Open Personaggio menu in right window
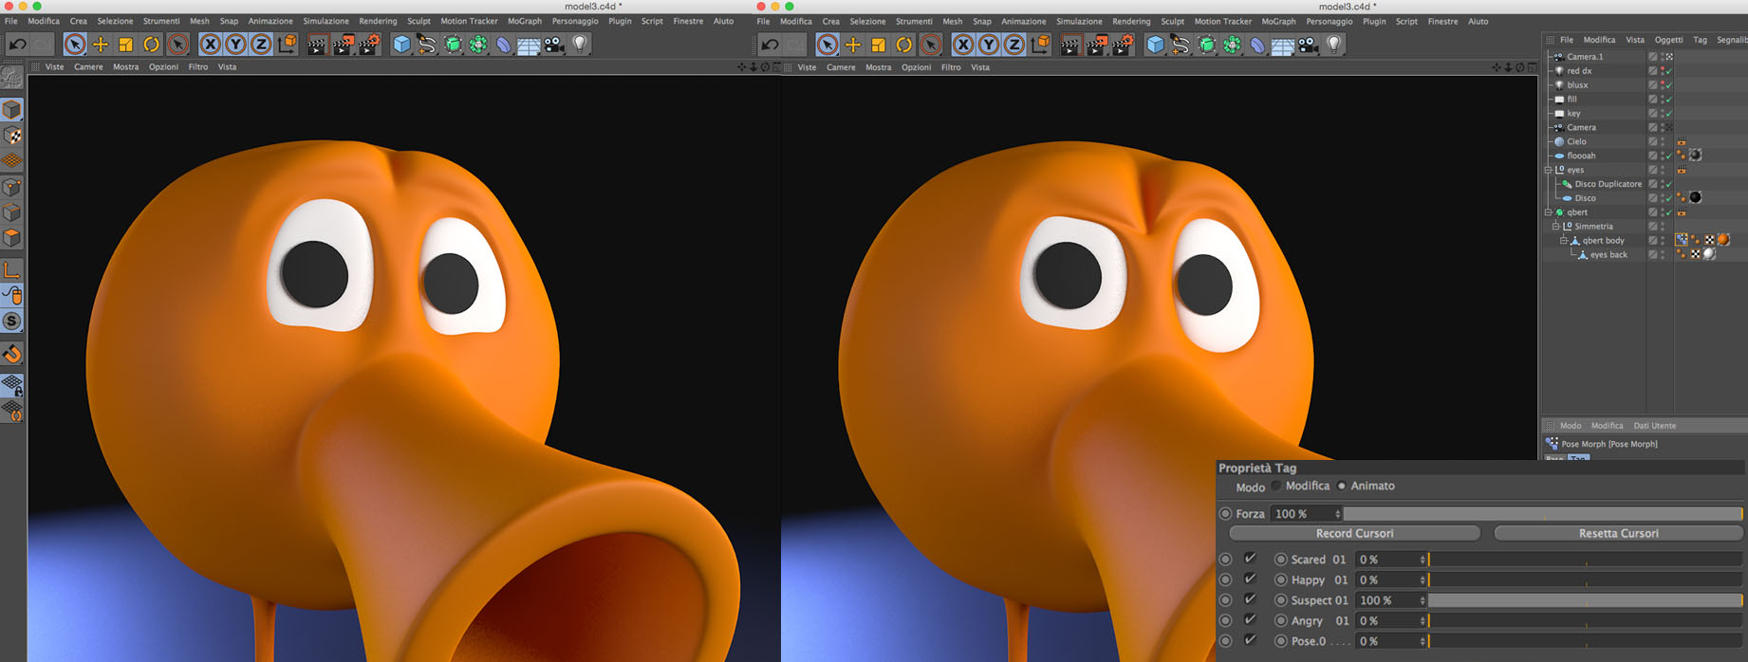 pos(1329,21)
